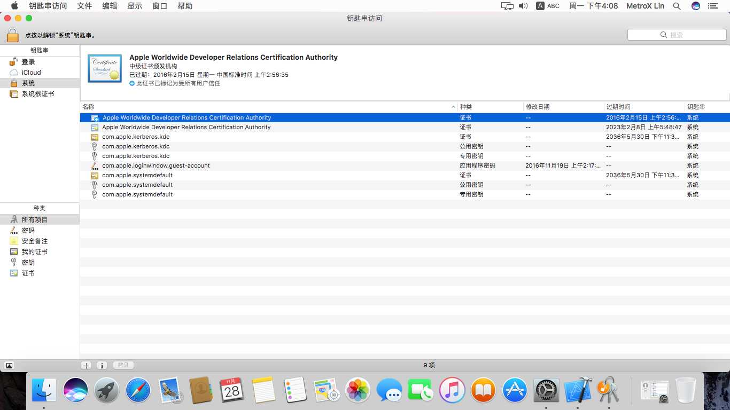Launch Safari from the Dock
This screenshot has width=730, height=410.
138,391
